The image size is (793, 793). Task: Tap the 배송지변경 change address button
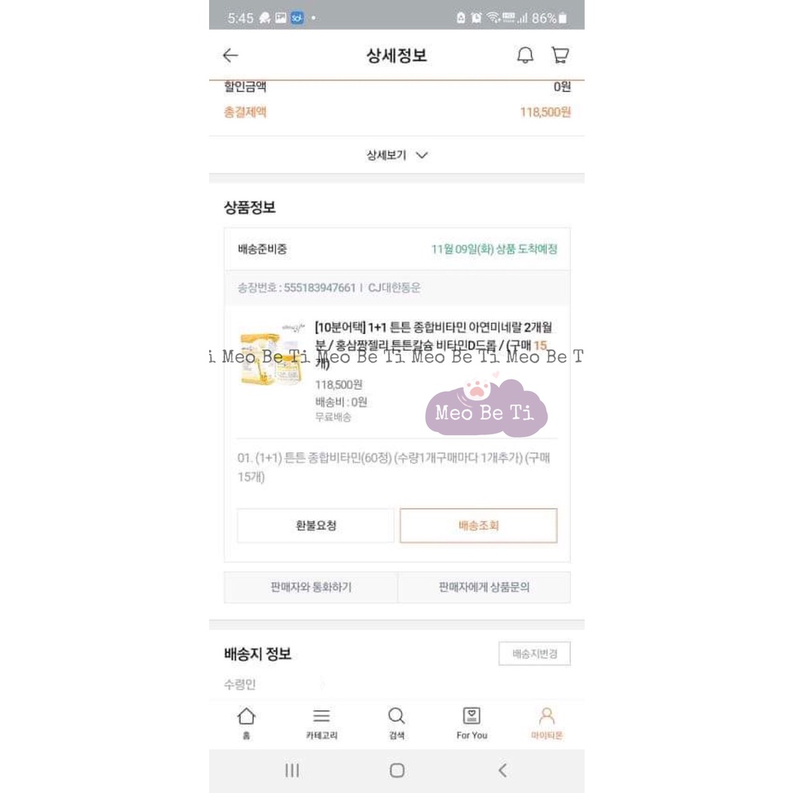tap(534, 654)
